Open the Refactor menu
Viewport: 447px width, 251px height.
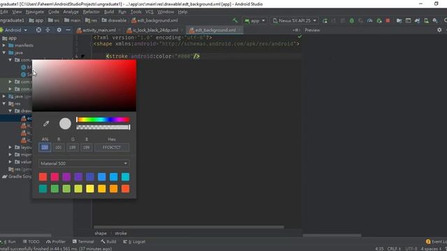[x=91, y=12]
